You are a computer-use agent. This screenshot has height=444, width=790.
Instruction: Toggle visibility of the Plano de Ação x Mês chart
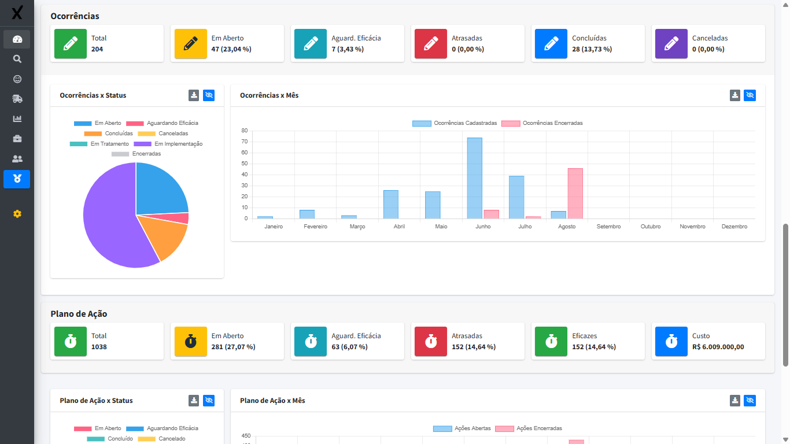coord(750,400)
